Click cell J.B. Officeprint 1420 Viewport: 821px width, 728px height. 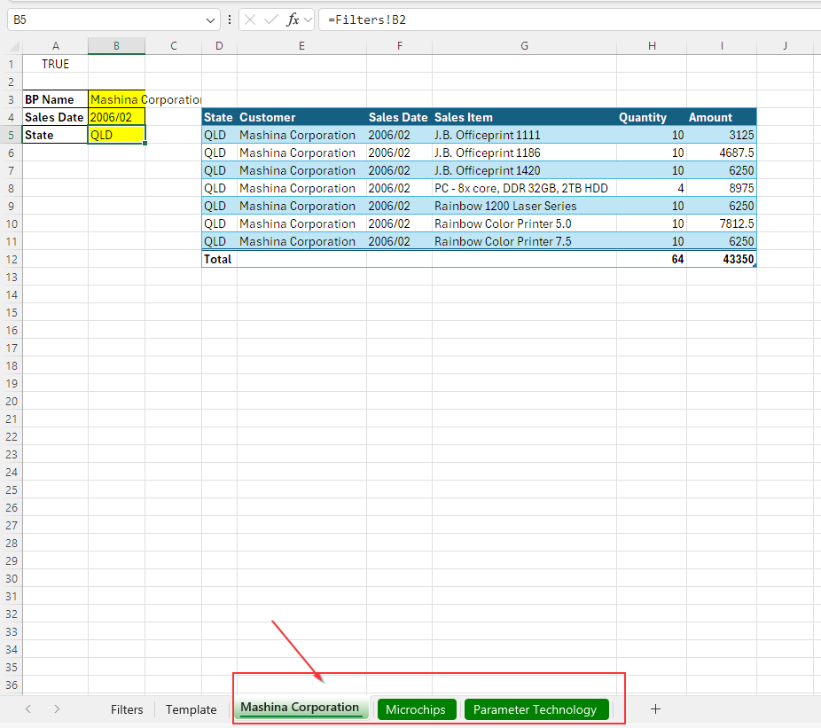(524, 171)
